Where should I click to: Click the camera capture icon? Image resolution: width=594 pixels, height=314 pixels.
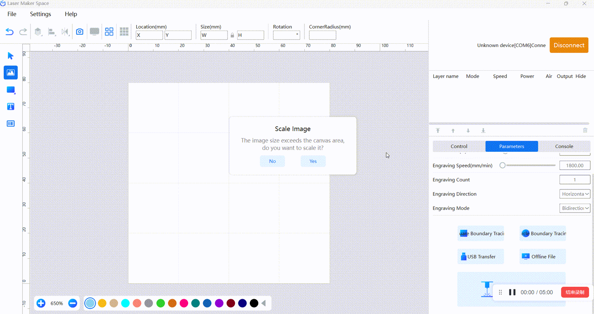click(79, 32)
